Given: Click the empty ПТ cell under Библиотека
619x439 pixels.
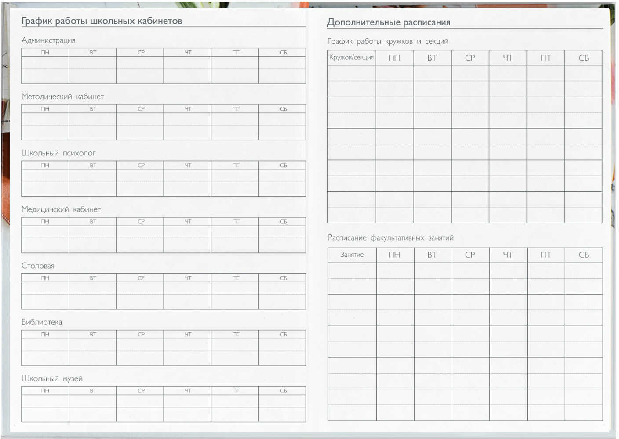Looking at the screenshot, I should (x=235, y=352).
